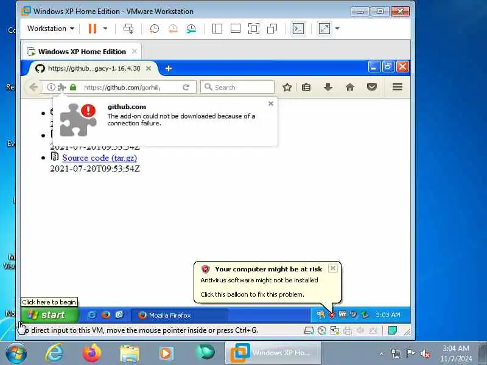Image resolution: width=487 pixels, height=365 pixels.
Task: Click the CD/DVD device status icon
Action: pos(322,330)
